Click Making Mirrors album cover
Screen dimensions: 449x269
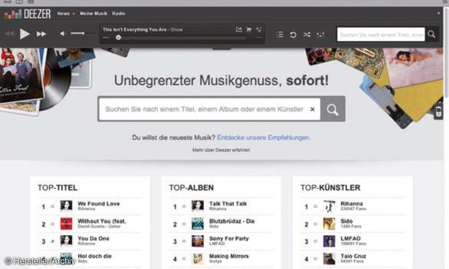tap(198, 259)
